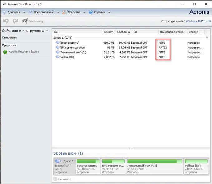Screen dimensions: 212x184
Task: Select the Восстановить partition block in disk map
Action: pos(88,167)
